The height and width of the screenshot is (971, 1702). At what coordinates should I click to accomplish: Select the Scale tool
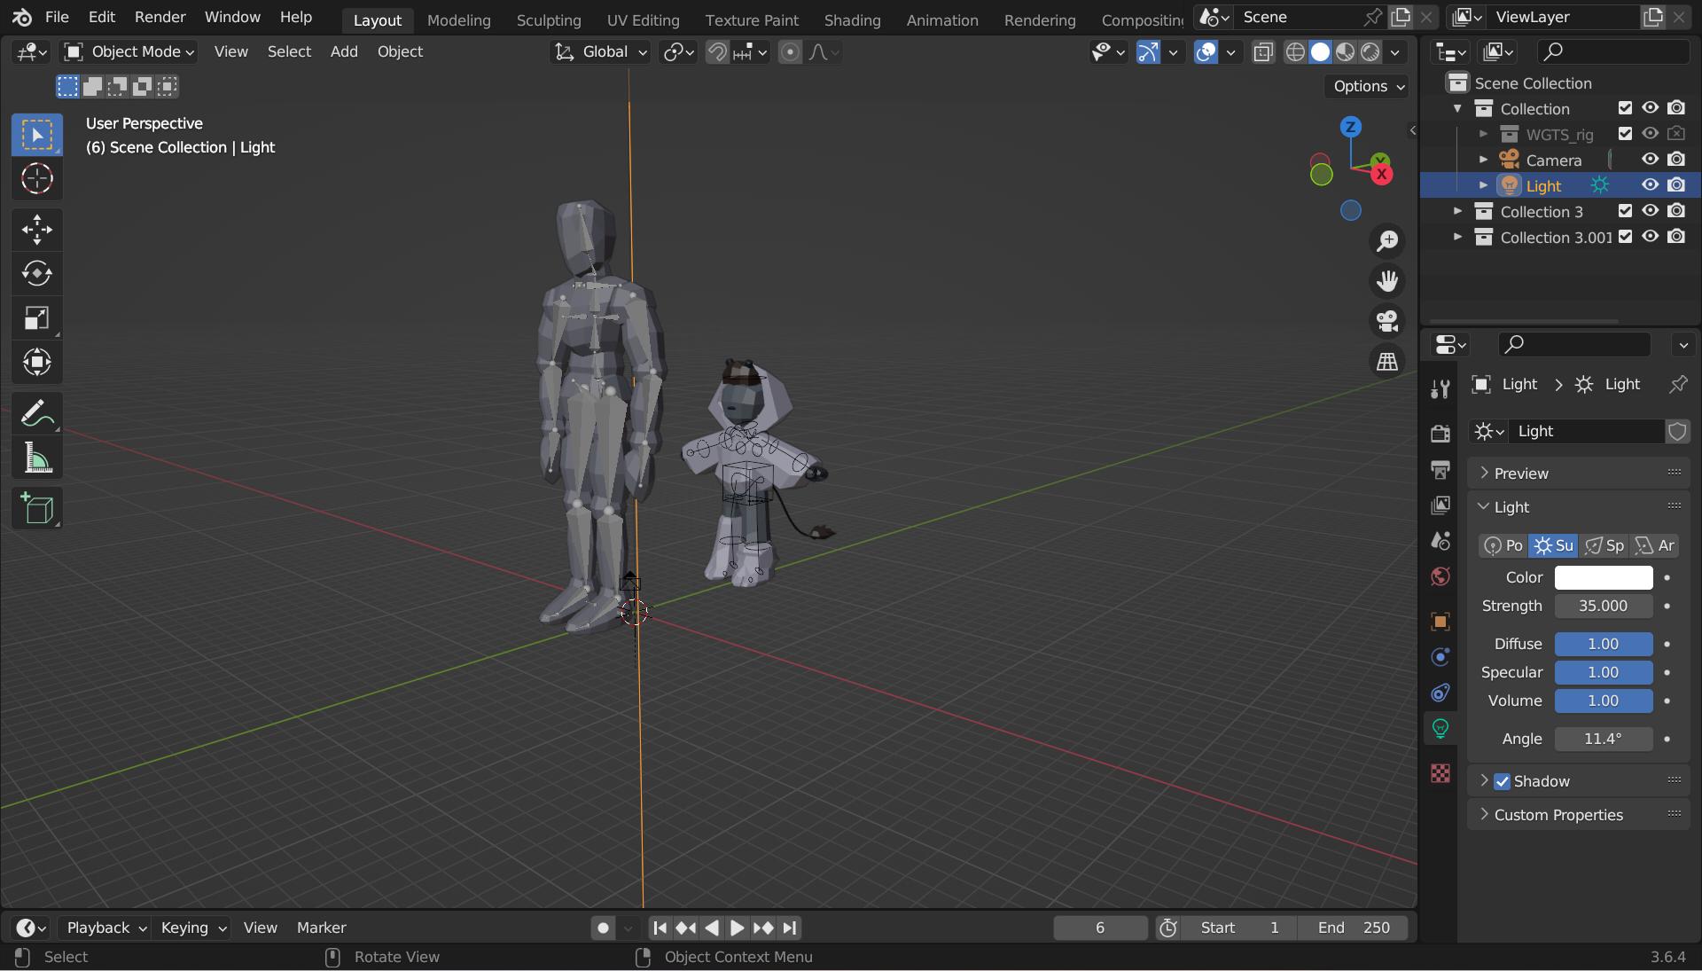(x=36, y=317)
